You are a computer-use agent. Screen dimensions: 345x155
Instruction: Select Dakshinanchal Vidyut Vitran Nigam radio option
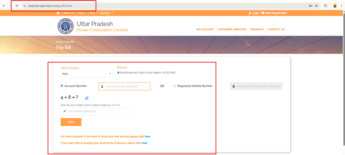pyautogui.click(x=118, y=72)
